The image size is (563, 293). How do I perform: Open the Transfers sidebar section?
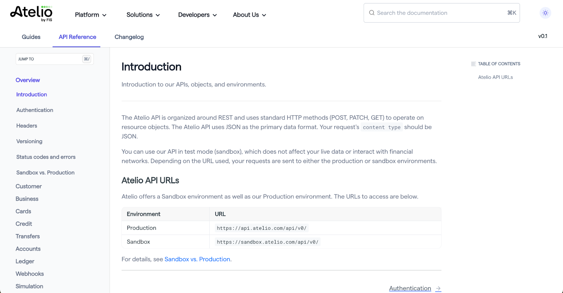point(27,236)
